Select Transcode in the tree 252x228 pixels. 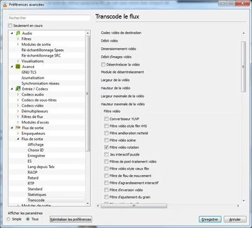(x=36, y=200)
